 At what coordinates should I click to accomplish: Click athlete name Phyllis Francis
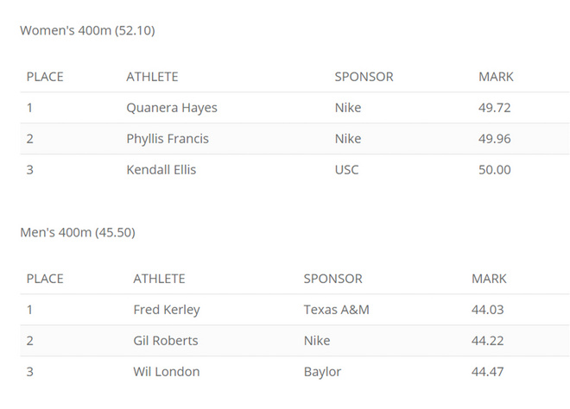[x=168, y=139]
